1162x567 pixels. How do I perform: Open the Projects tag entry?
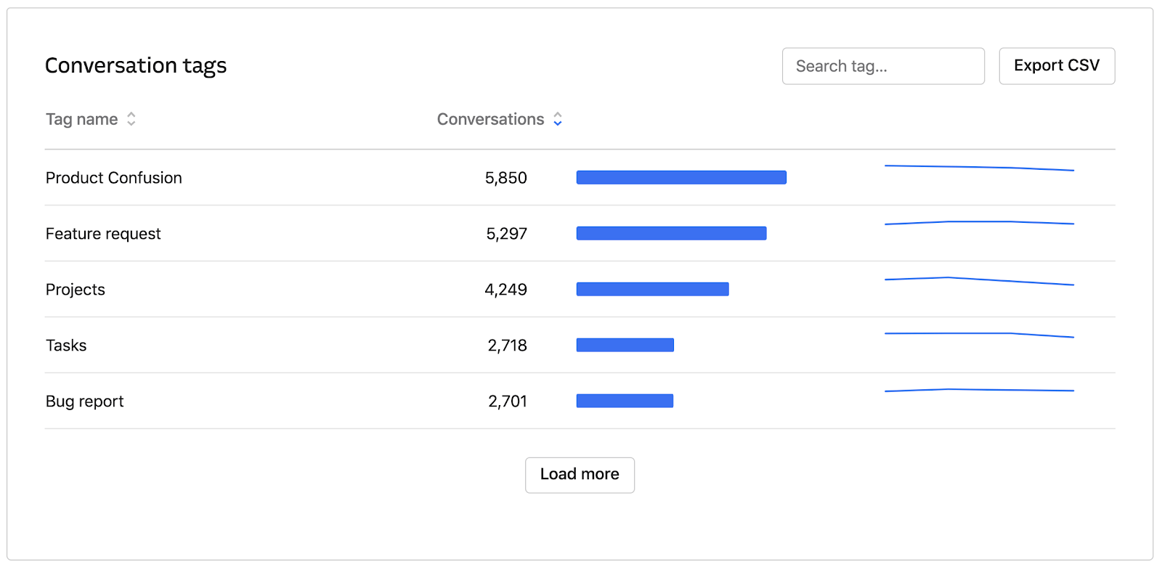[x=76, y=290]
